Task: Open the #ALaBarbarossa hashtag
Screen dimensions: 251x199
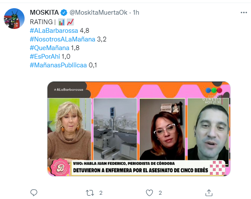Action: coord(54,31)
